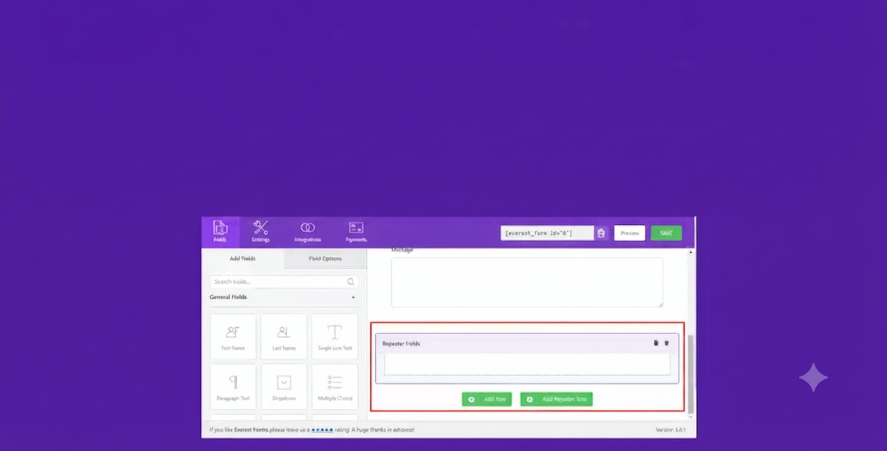Add the Paragraph Text field
The image size is (887, 451).
(x=233, y=387)
